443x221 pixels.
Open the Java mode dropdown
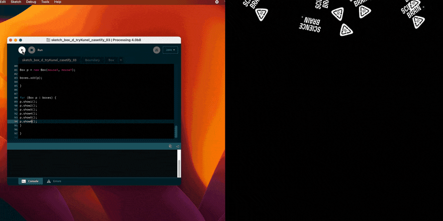[x=170, y=50]
